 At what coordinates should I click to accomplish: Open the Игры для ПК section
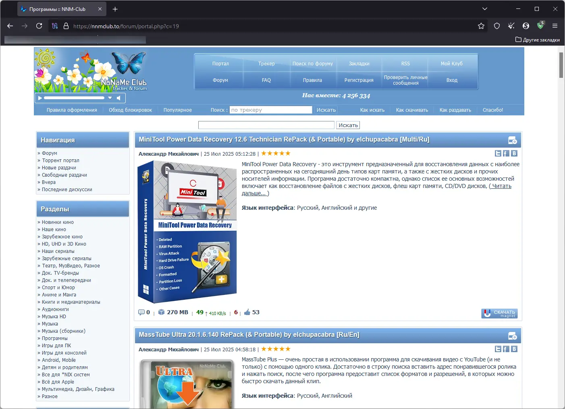[x=56, y=346]
